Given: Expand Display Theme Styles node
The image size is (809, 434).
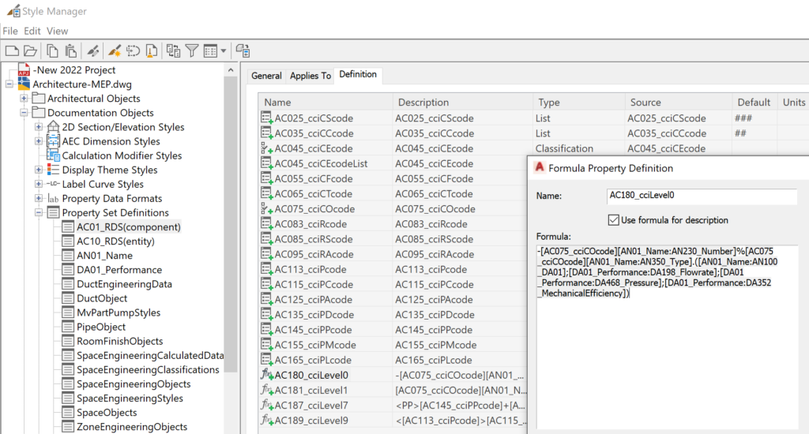Looking at the screenshot, I should point(39,170).
